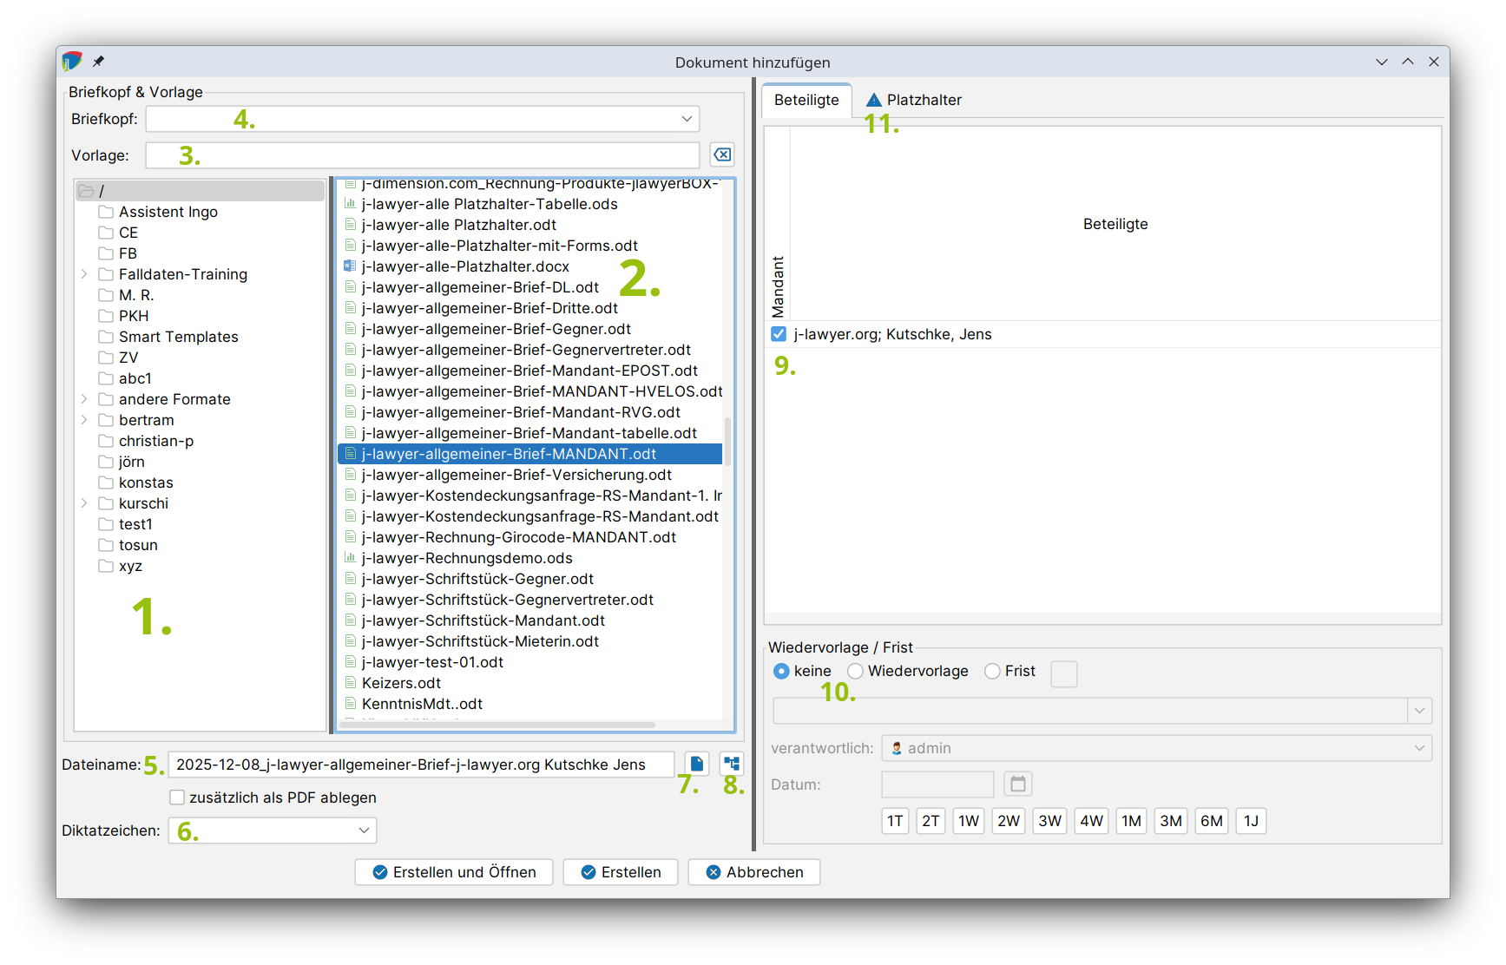Switch to the Platzhalter tab
Image resolution: width=1506 pixels, height=965 pixels.
pos(914,100)
